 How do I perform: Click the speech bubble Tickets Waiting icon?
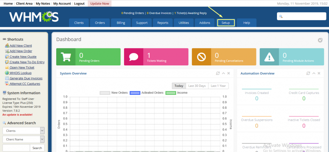pos(134,57)
